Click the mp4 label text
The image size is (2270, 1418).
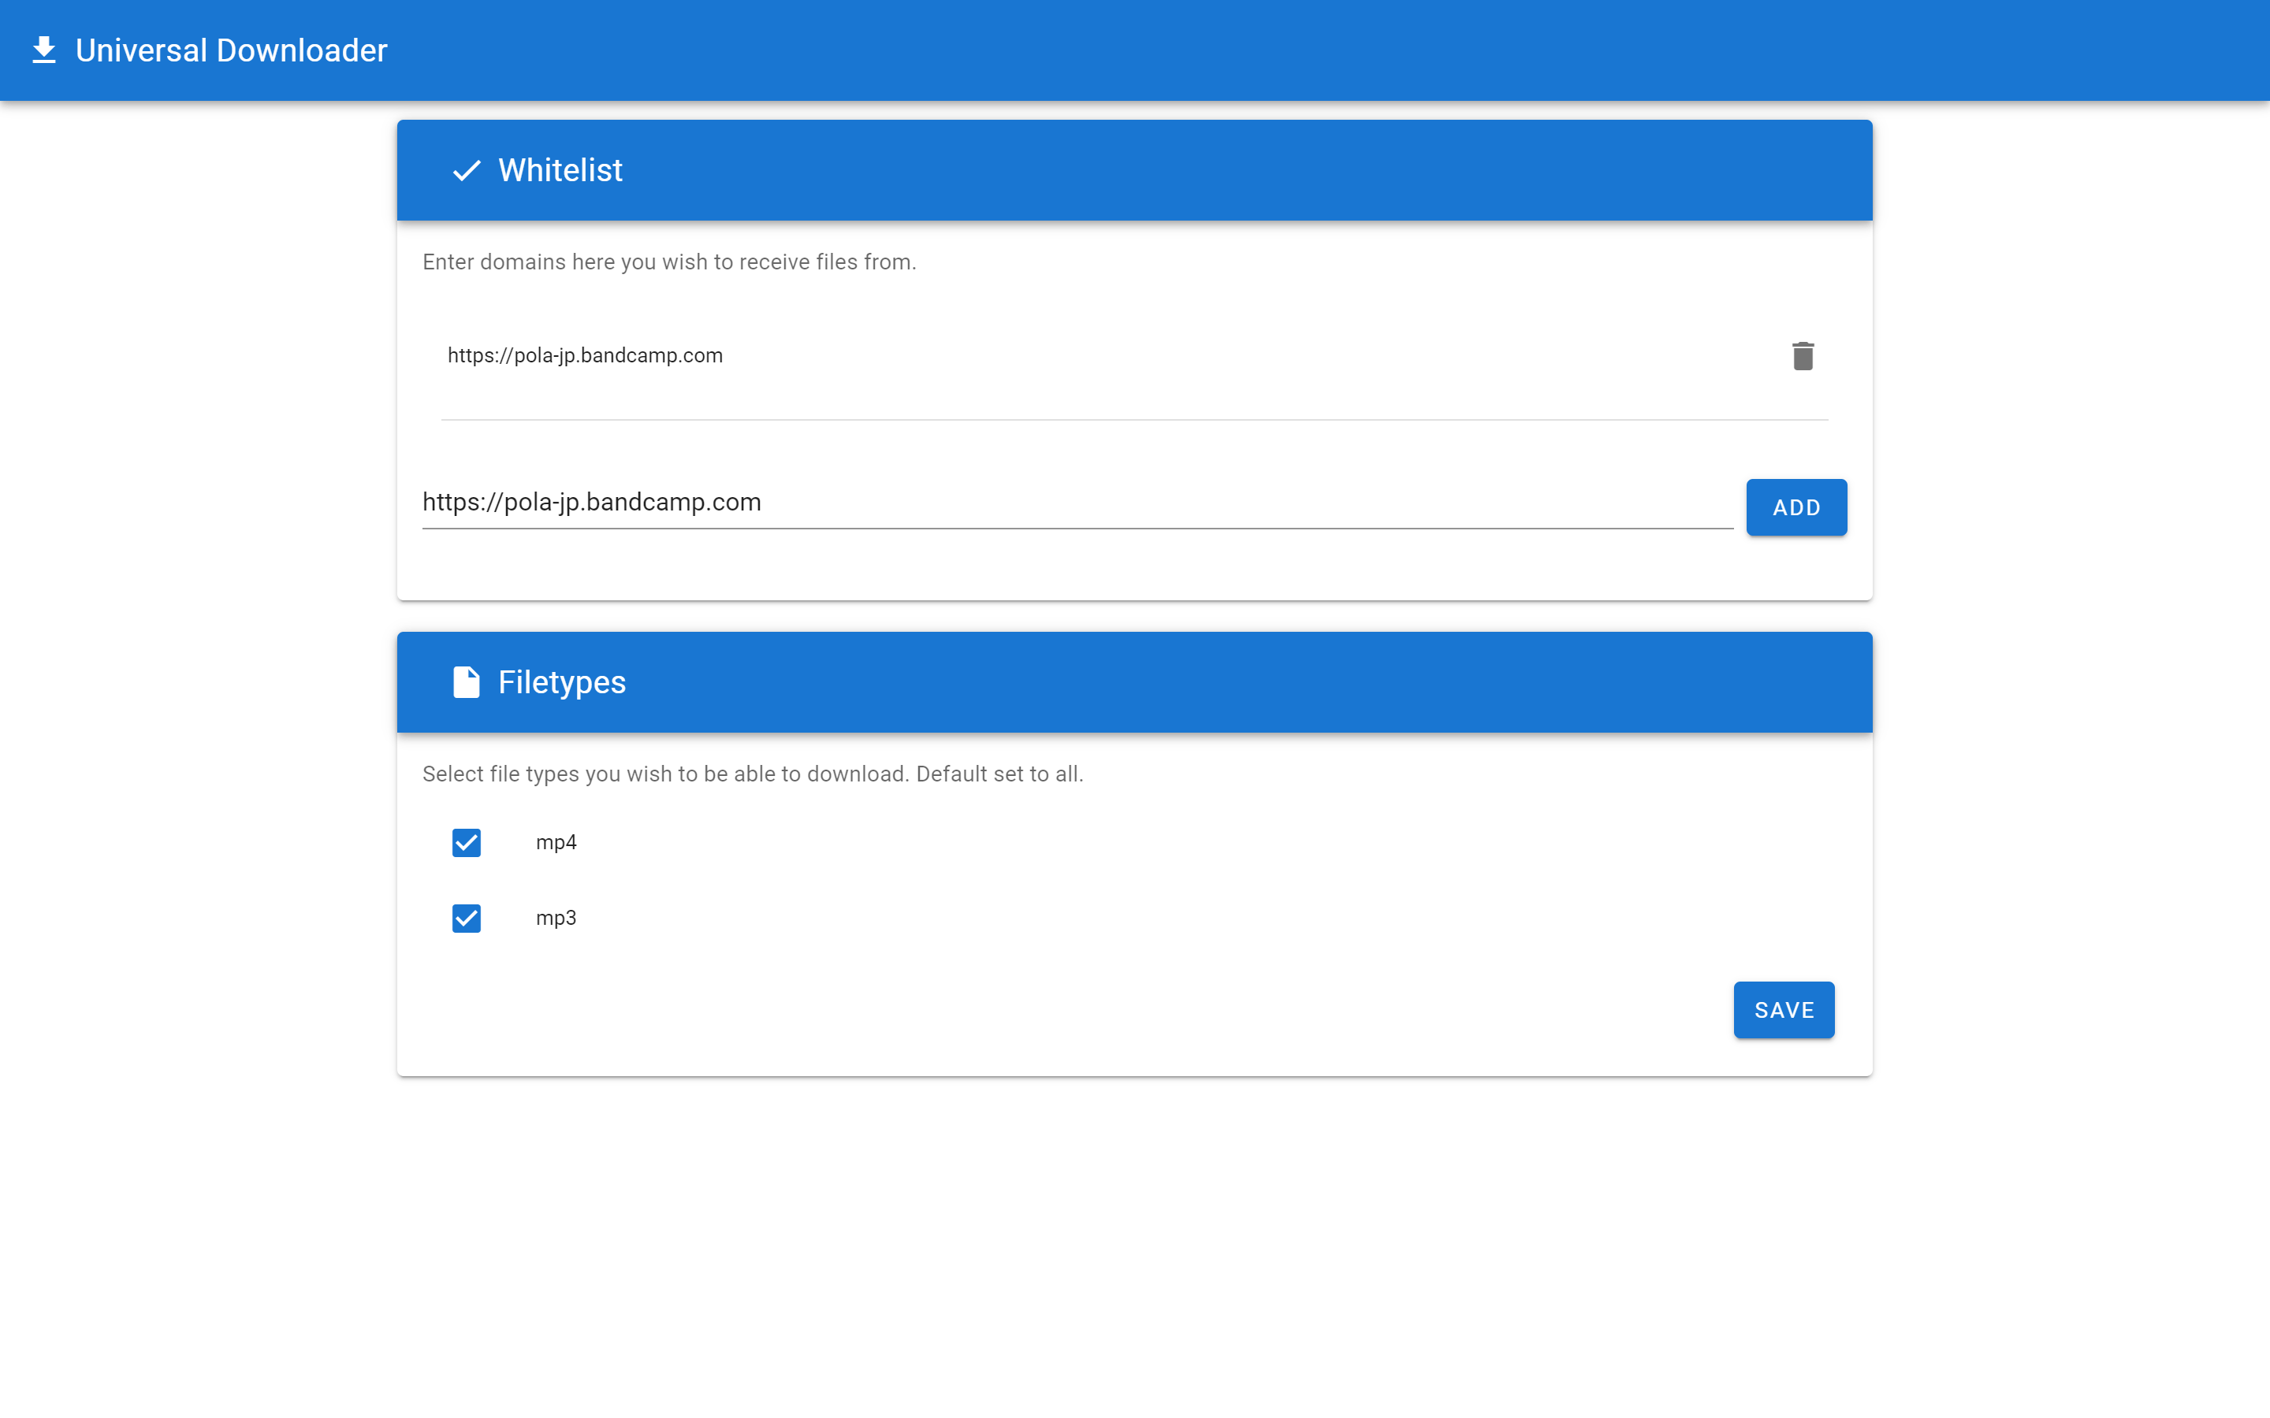coord(556,842)
